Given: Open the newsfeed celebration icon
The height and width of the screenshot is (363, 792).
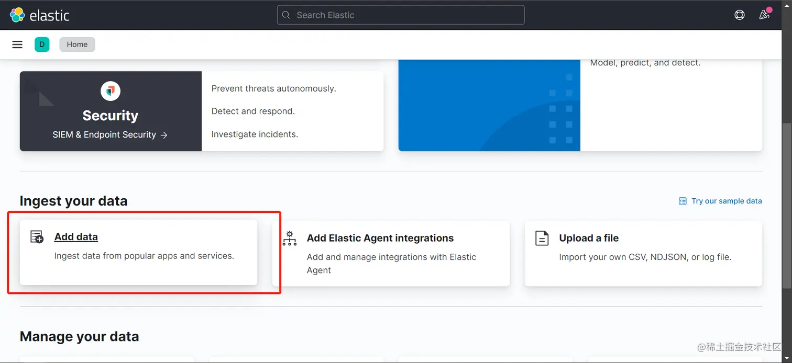Looking at the screenshot, I should [765, 15].
